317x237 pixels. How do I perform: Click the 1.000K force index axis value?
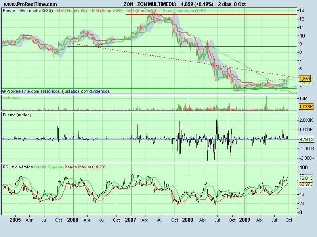306,130
